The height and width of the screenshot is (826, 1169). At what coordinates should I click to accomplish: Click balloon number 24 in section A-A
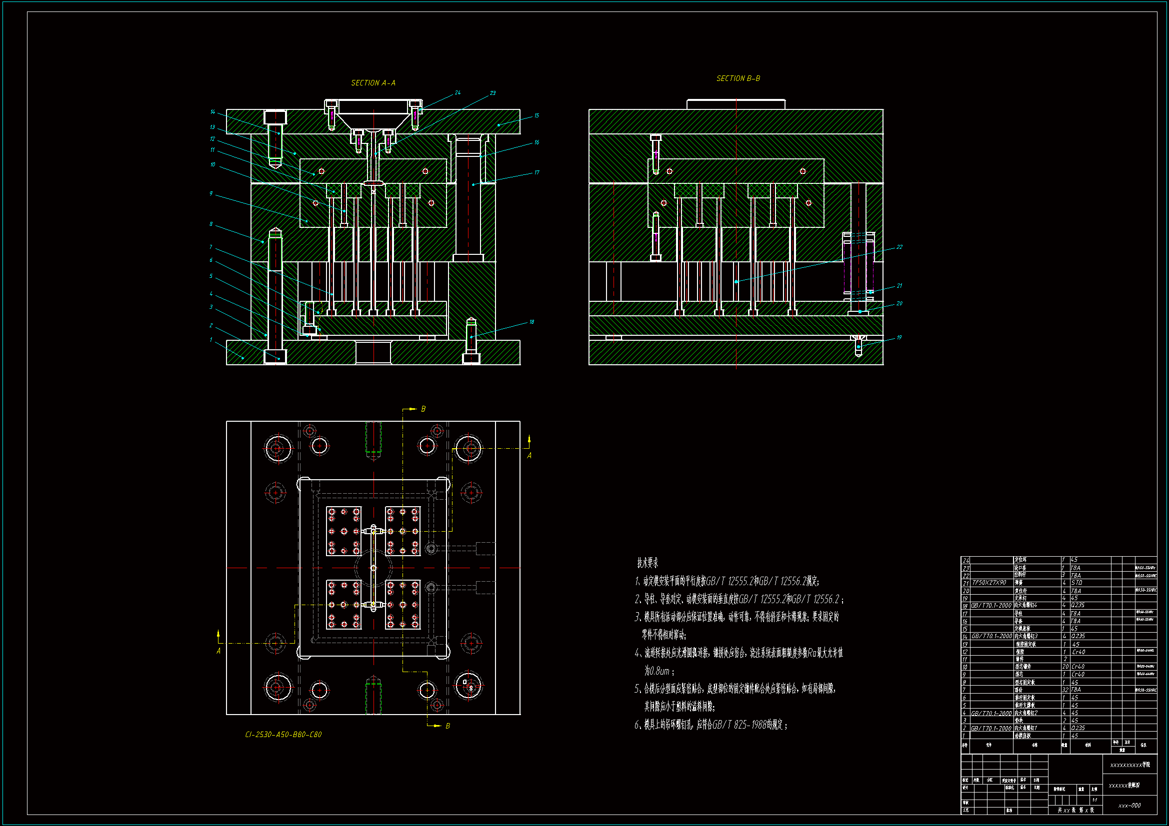coord(457,92)
